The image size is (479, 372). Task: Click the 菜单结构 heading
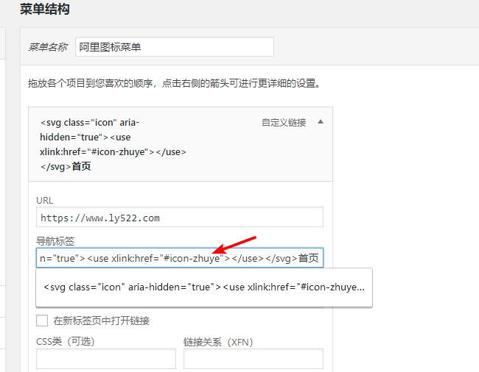[45, 10]
